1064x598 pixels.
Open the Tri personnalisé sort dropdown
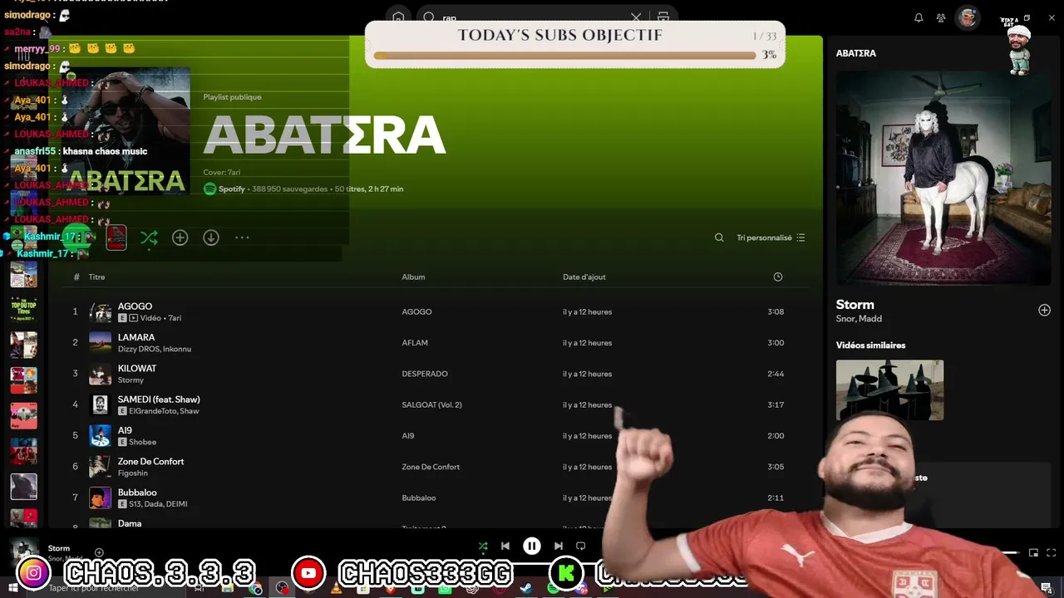click(771, 238)
